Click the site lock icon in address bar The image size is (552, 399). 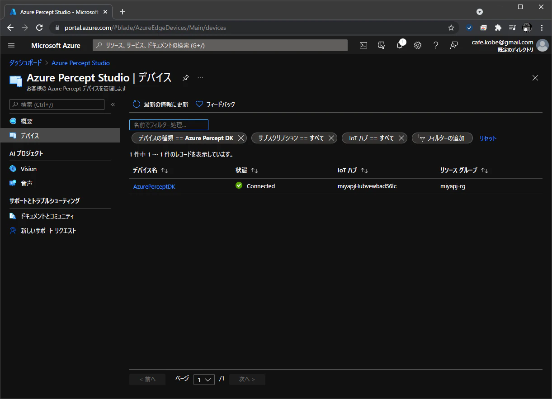[57, 28]
